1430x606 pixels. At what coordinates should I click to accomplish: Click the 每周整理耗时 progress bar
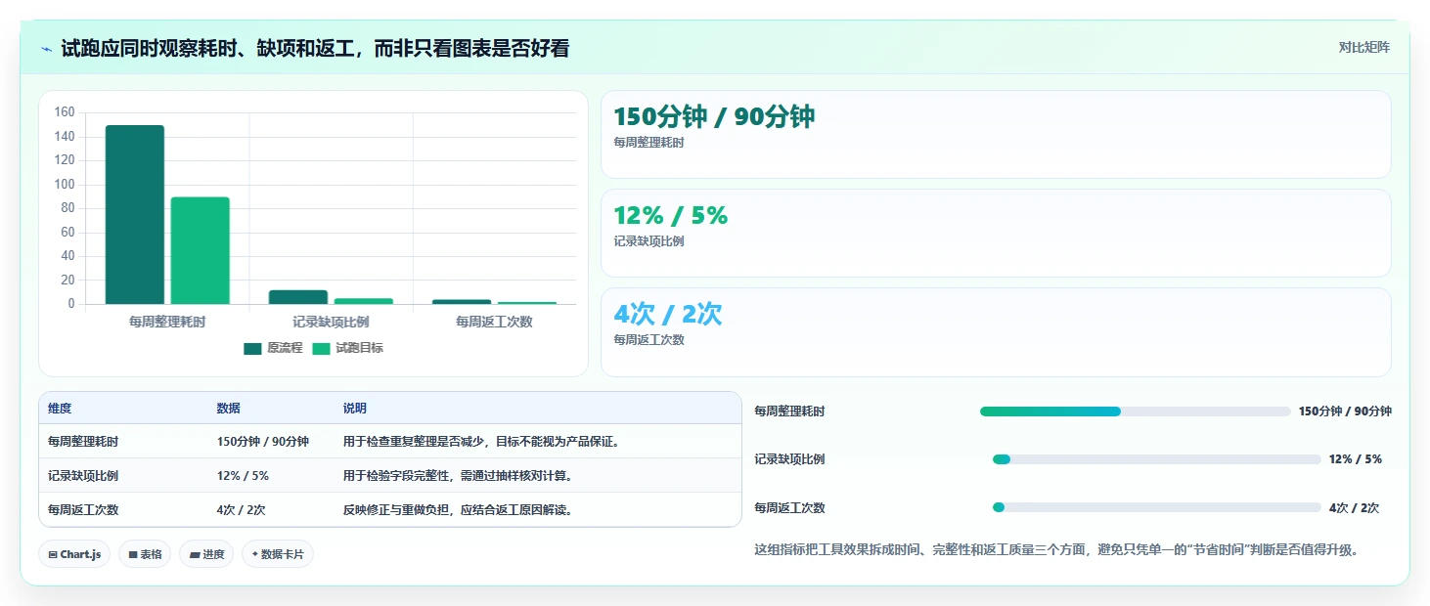pyautogui.click(x=1136, y=411)
